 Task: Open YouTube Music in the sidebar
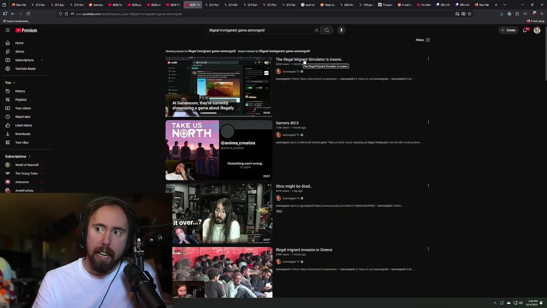[26, 69]
